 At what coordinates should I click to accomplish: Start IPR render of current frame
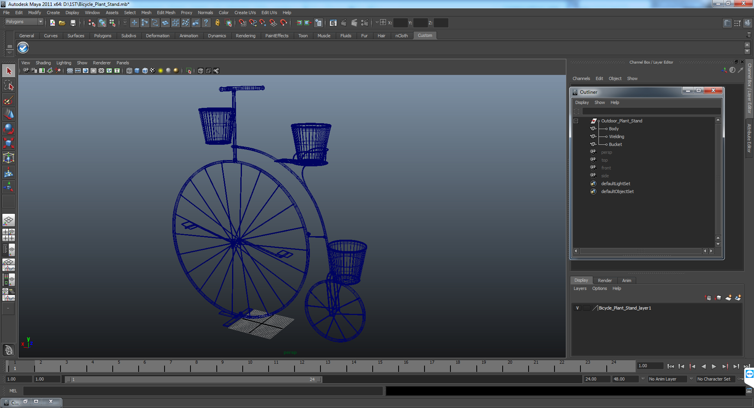pyautogui.click(x=354, y=23)
